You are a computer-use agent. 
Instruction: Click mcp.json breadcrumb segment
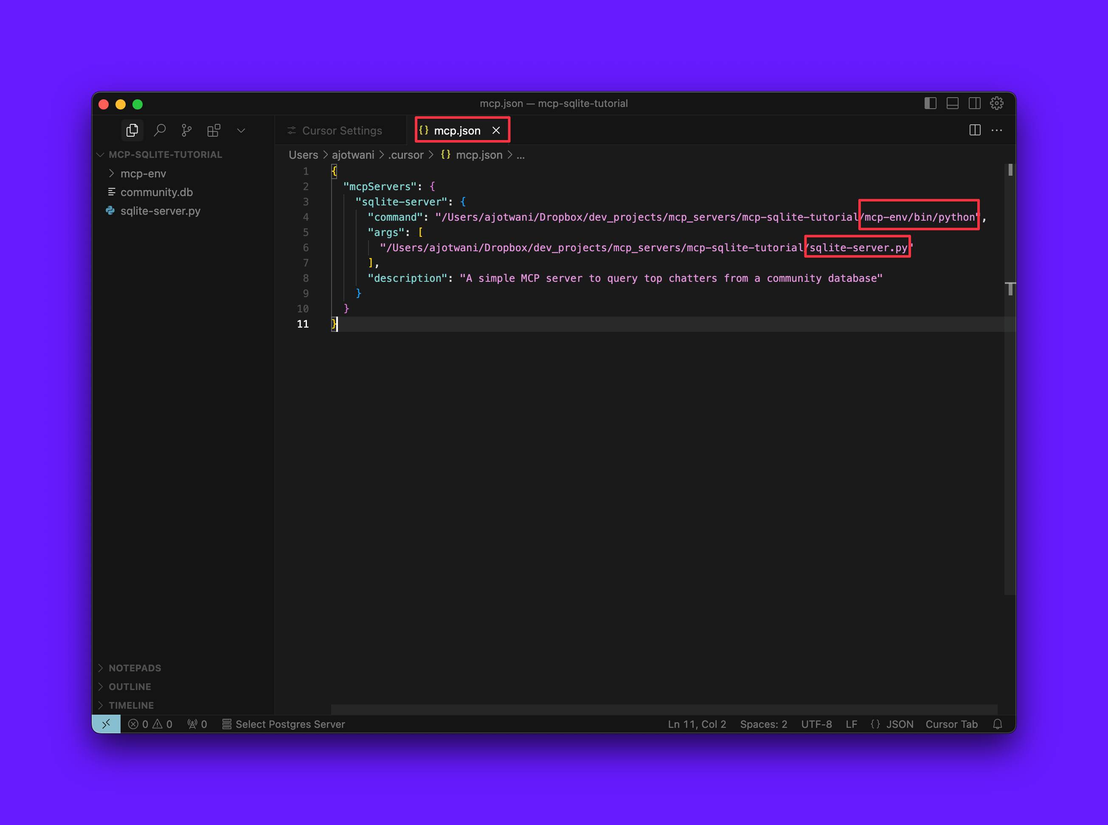[x=472, y=155]
